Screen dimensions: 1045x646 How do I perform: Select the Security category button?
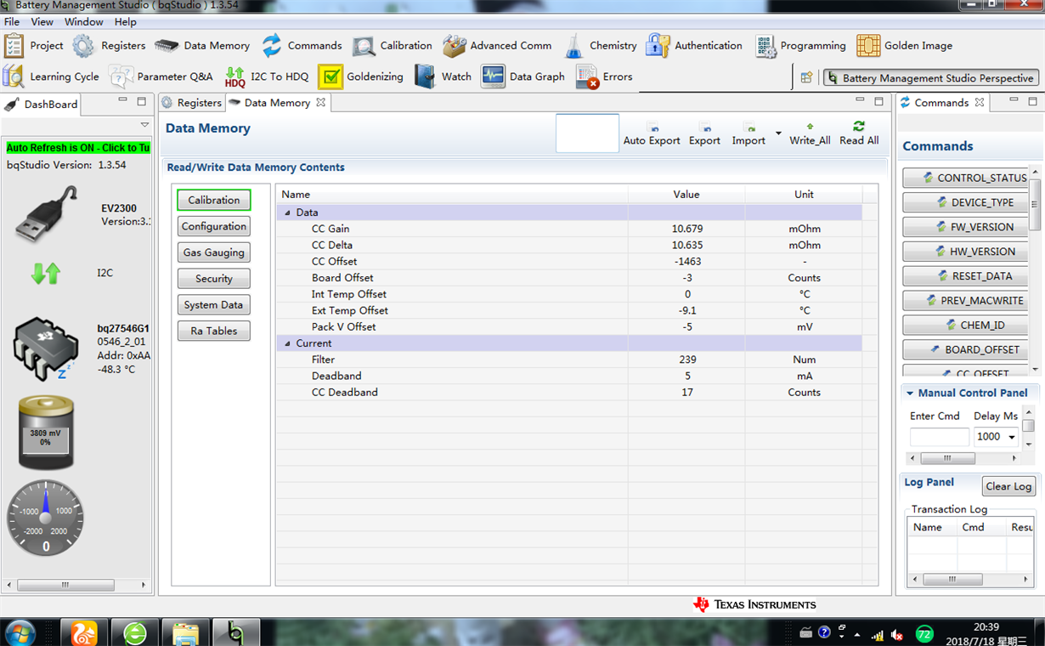pyautogui.click(x=214, y=279)
